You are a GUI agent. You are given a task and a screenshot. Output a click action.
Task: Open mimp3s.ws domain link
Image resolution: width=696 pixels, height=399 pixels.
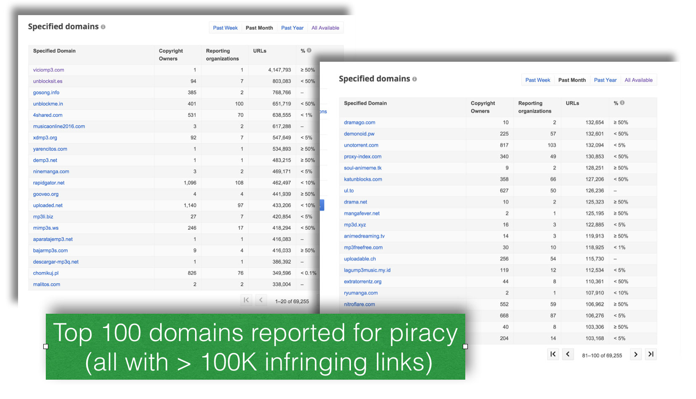point(46,228)
